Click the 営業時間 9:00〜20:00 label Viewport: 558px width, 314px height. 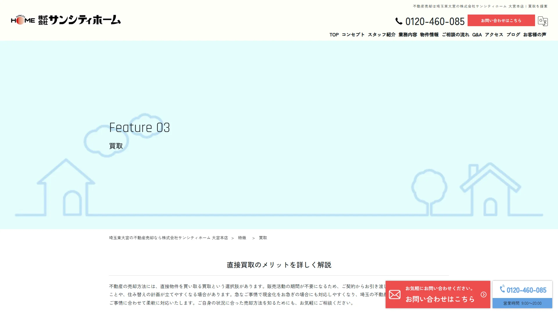(x=522, y=303)
